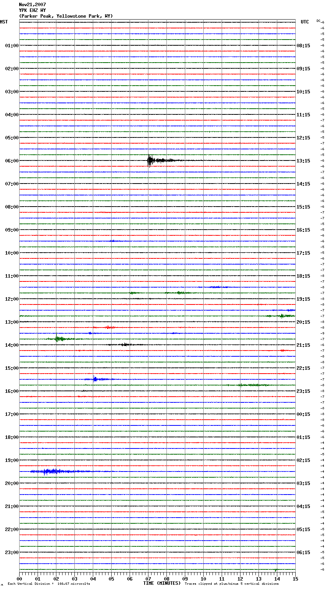Click the 08:15 UTC time label
Viewport: 326px width, 589px height.
coord(303,46)
